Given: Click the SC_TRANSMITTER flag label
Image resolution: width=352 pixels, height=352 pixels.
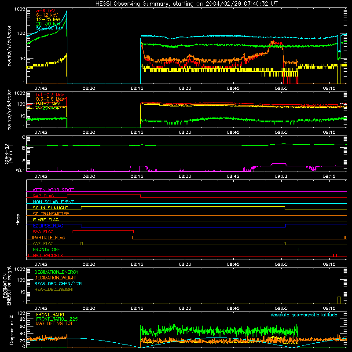Looking at the screenshot, I should [x=51, y=214].
